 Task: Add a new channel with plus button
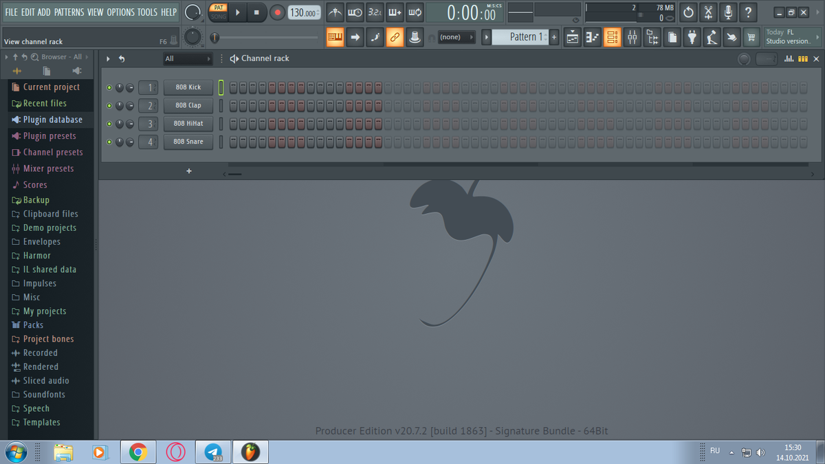pyautogui.click(x=189, y=171)
